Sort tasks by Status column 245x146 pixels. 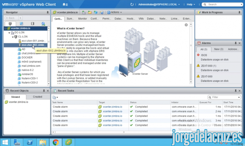149,102
